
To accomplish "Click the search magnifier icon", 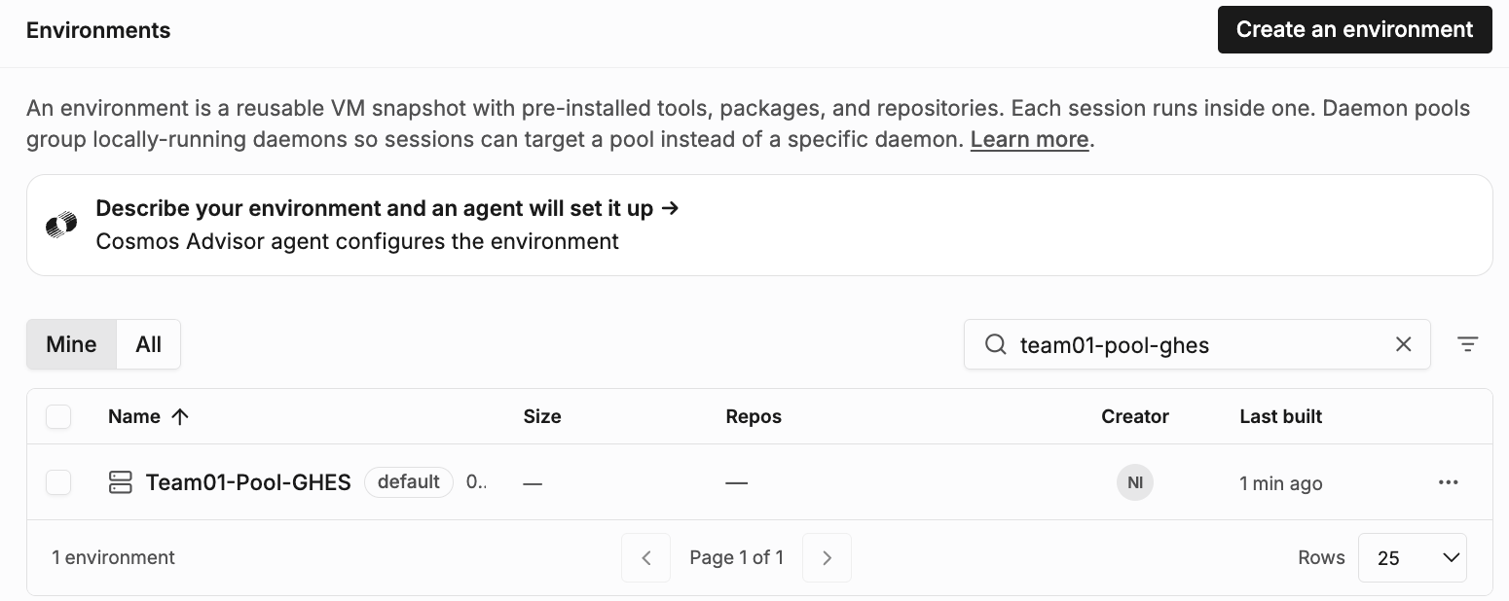I will (x=995, y=344).
